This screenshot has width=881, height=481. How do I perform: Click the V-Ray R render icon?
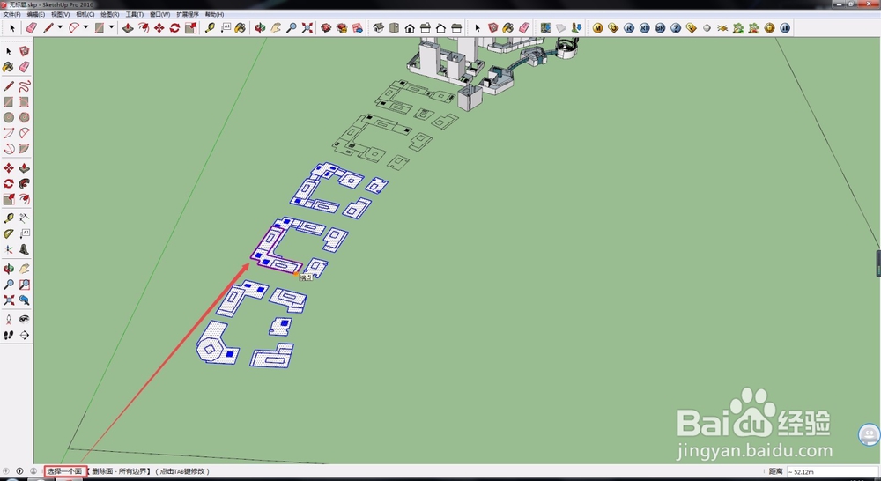629,27
